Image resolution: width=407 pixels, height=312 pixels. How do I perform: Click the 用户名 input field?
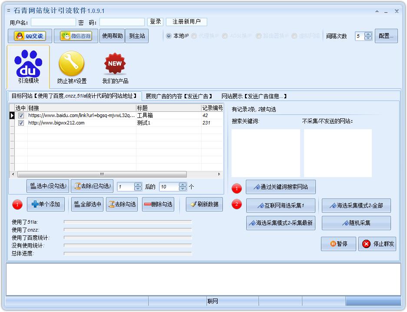point(53,22)
